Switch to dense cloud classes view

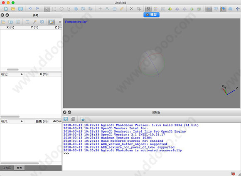click(x=163, y=9)
